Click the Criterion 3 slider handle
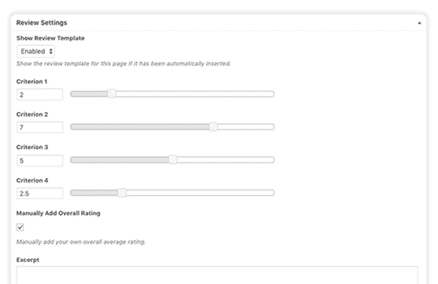The height and width of the screenshot is (284, 438). 173,159
